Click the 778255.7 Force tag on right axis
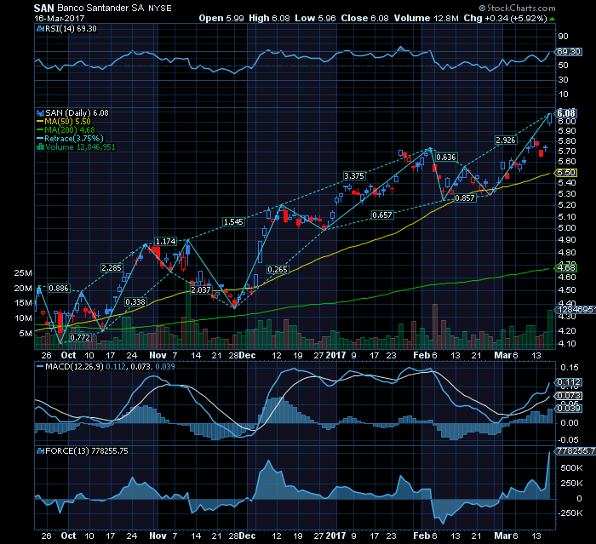596x544 pixels. [x=576, y=451]
